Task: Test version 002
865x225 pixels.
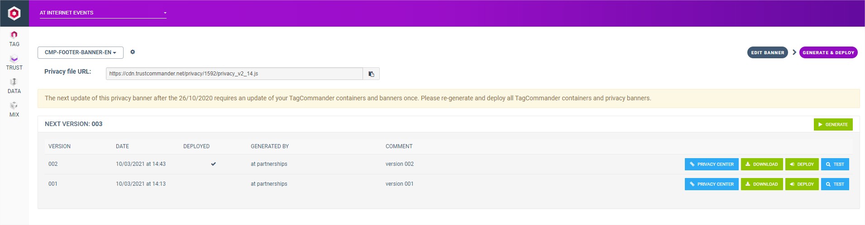Action: [x=835, y=164]
